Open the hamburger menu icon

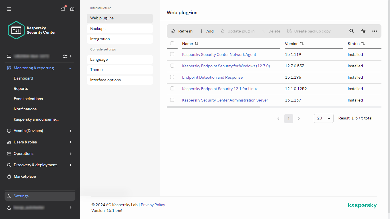(x=9, y=9)
